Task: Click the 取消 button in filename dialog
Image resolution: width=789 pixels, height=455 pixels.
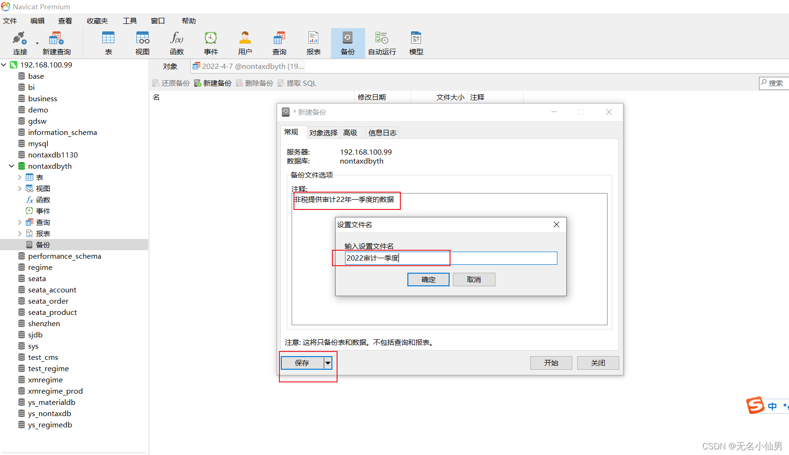Action: [x=474, y=279]
